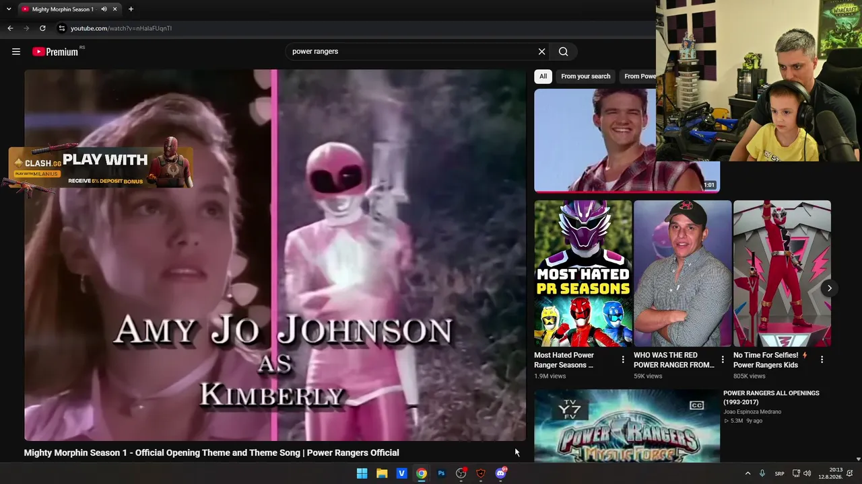Mute the tab using its speaker icon
Viewport: 862px width, 484px height.
104,9
